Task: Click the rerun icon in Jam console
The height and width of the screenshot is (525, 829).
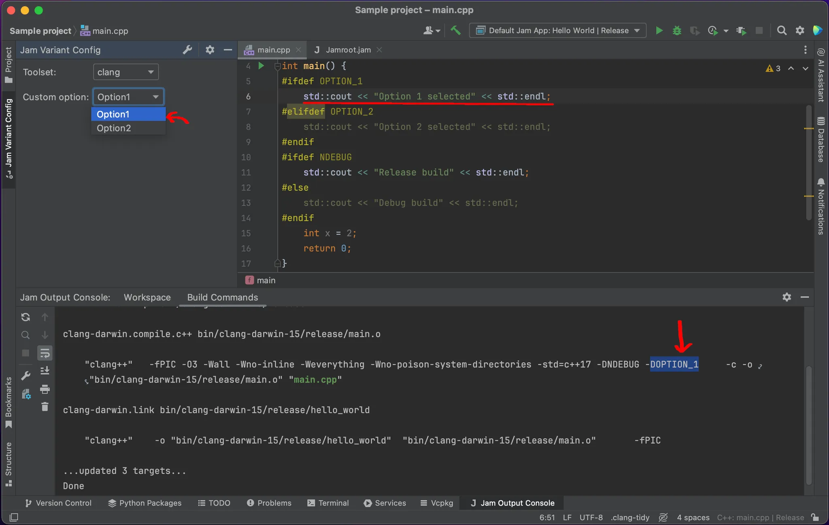Action: coord(26,317)
